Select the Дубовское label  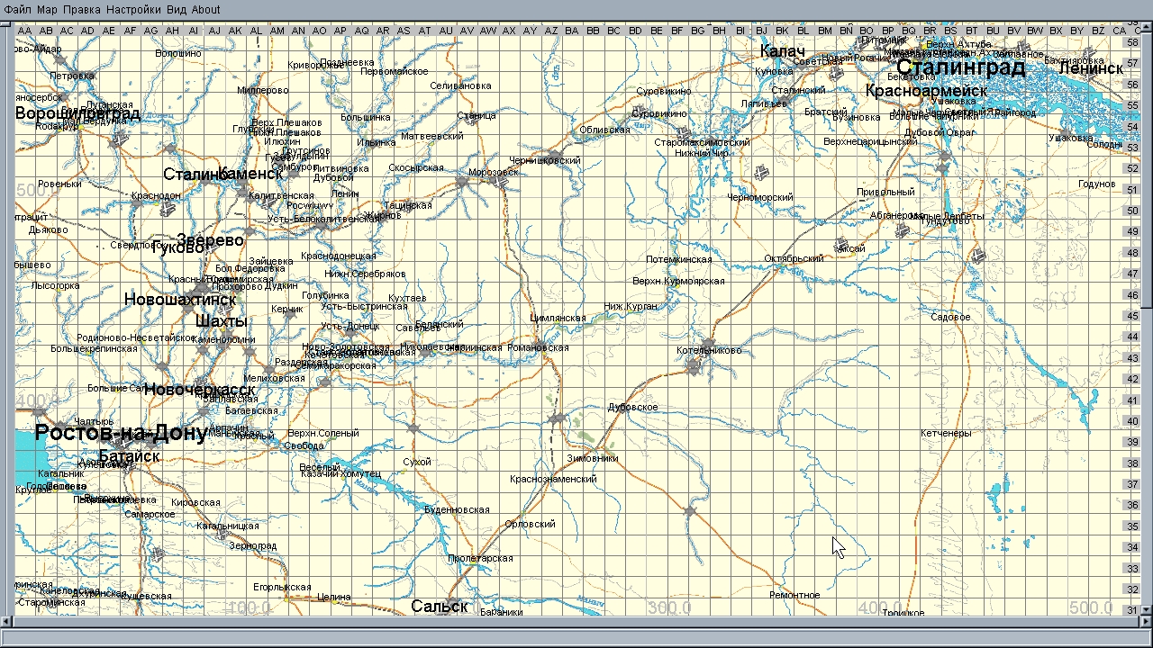click(x=633, y=408)
